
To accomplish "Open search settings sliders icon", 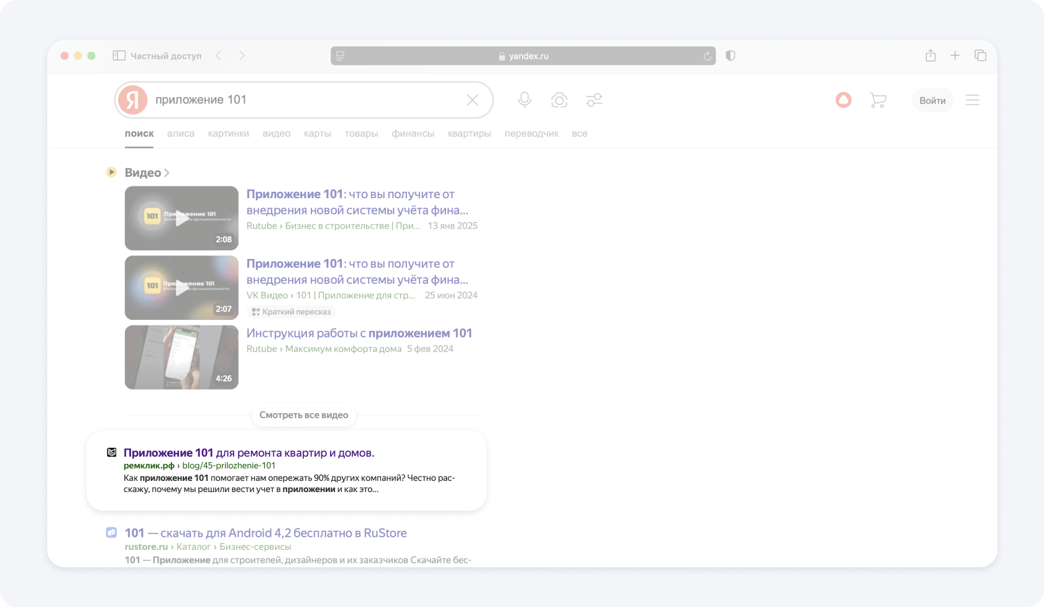I will pyautogui.click(x=594, y=100).
